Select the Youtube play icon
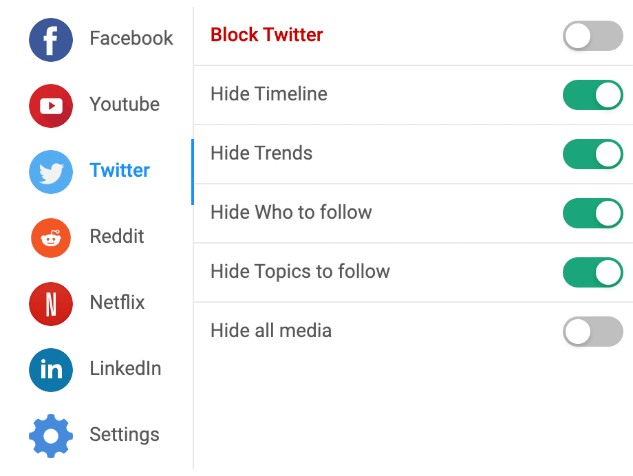 pyautogui.click(x=51, y=105)
